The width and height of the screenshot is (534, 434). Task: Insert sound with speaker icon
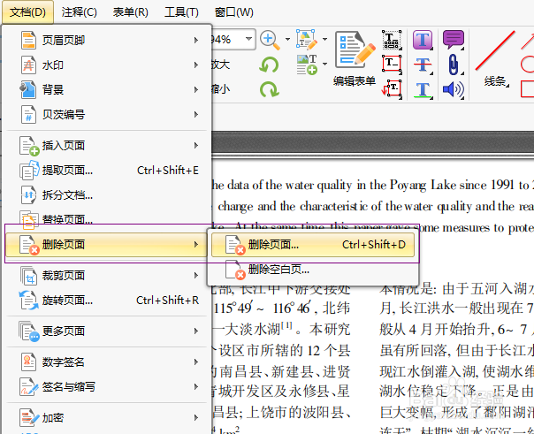click(454, 89)
